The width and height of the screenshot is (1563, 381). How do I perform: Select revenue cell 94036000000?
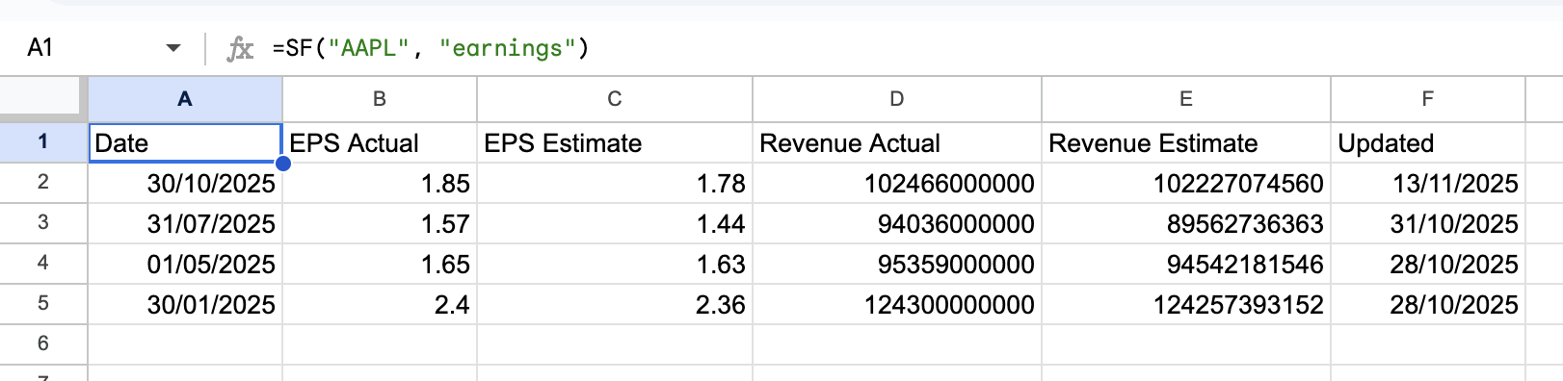click(x=897, y=223)
